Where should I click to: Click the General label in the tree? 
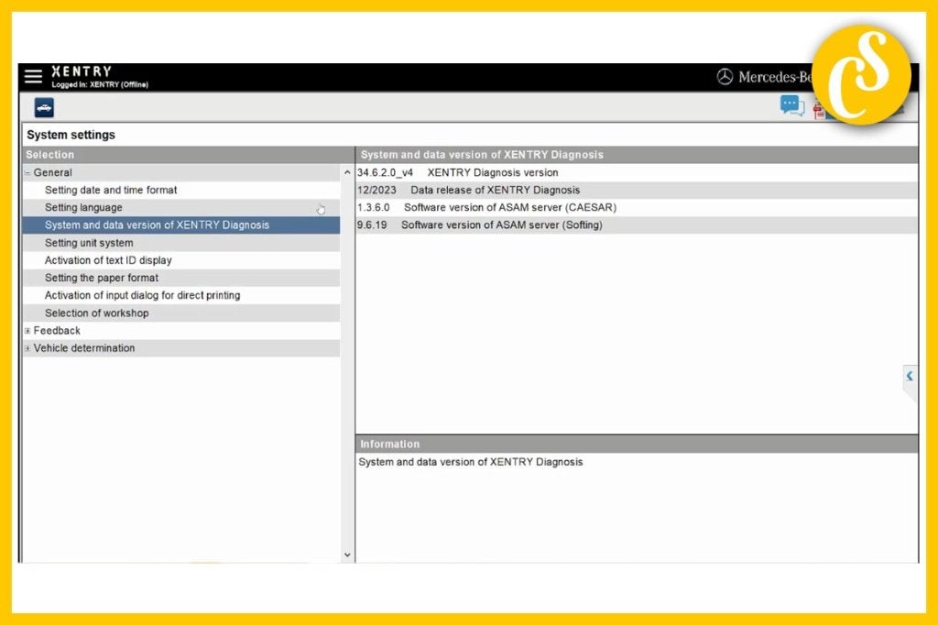(52, 172)
